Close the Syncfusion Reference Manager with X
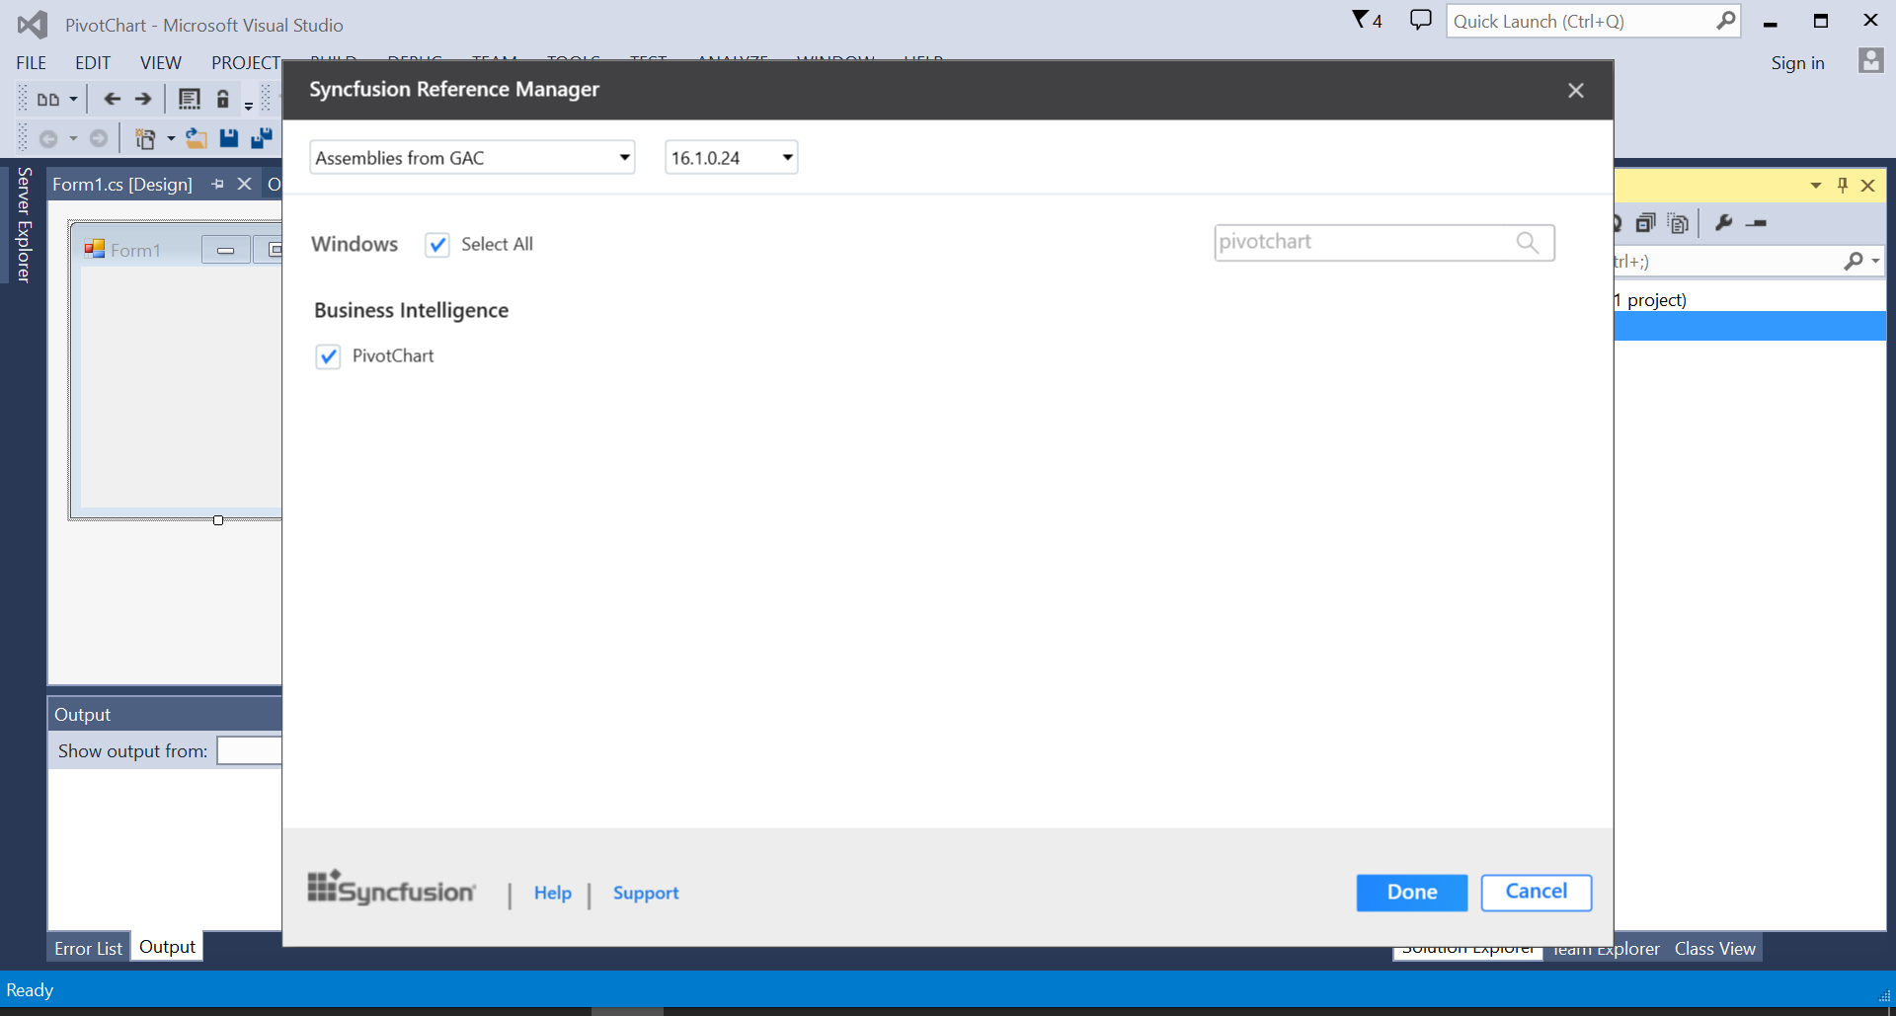The width and height of the screenshot is (1896, 1016). coord(1575,91)
